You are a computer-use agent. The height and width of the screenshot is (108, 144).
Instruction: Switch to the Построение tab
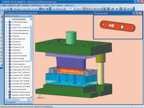click(x=10, y=103)
